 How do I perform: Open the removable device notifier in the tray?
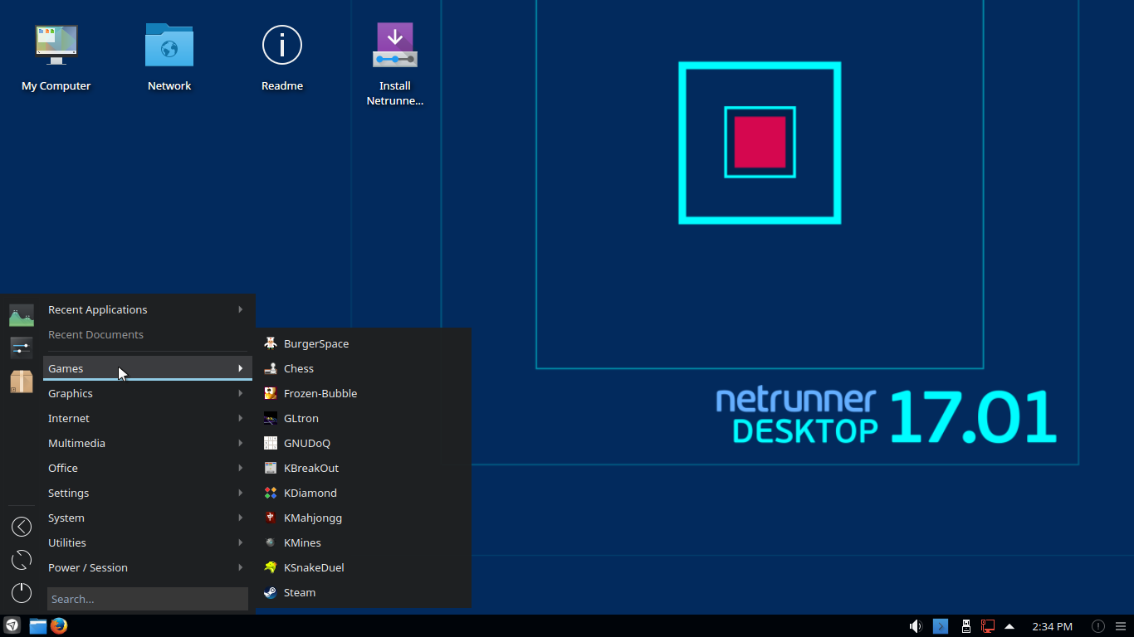(965, 625)
